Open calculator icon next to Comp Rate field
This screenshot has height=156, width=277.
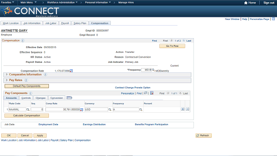pyautogui.click(x=82, y=110)
